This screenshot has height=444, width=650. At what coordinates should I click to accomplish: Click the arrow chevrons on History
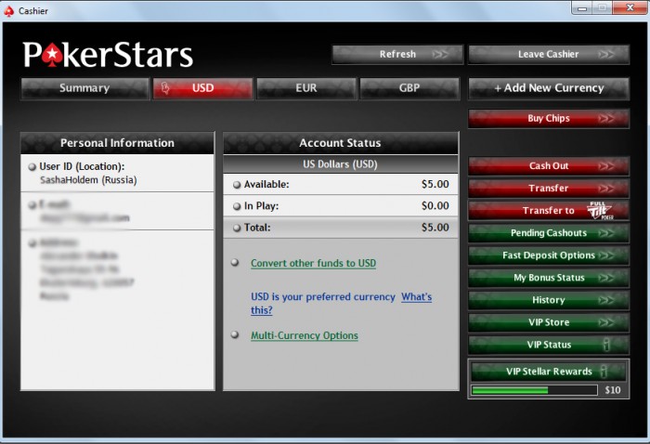tap(606, 300)
